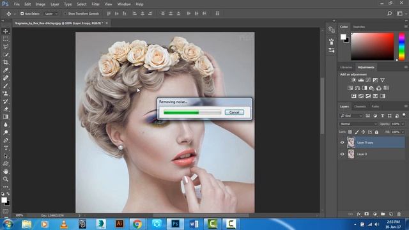The width and height of the screenshot is (409, 230).
Task: Open the Filter menu
Action: click(95, 4)
